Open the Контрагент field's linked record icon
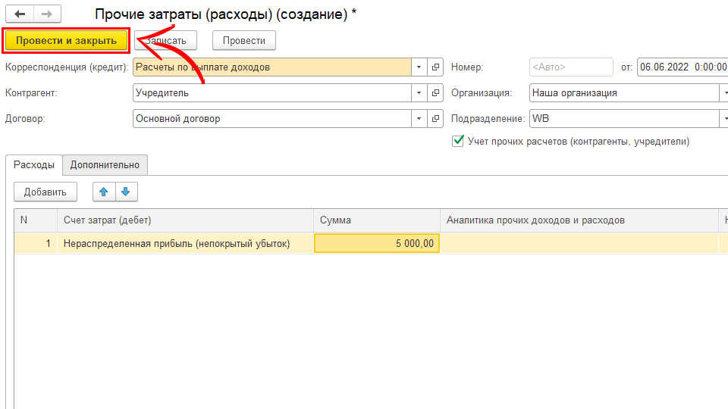Viewport: 728px width, 409px height. coord(436,93)
